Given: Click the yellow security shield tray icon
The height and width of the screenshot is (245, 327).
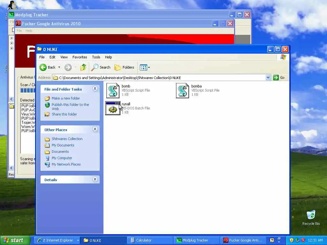Looking at the screenshot, I should coord(292,240).
